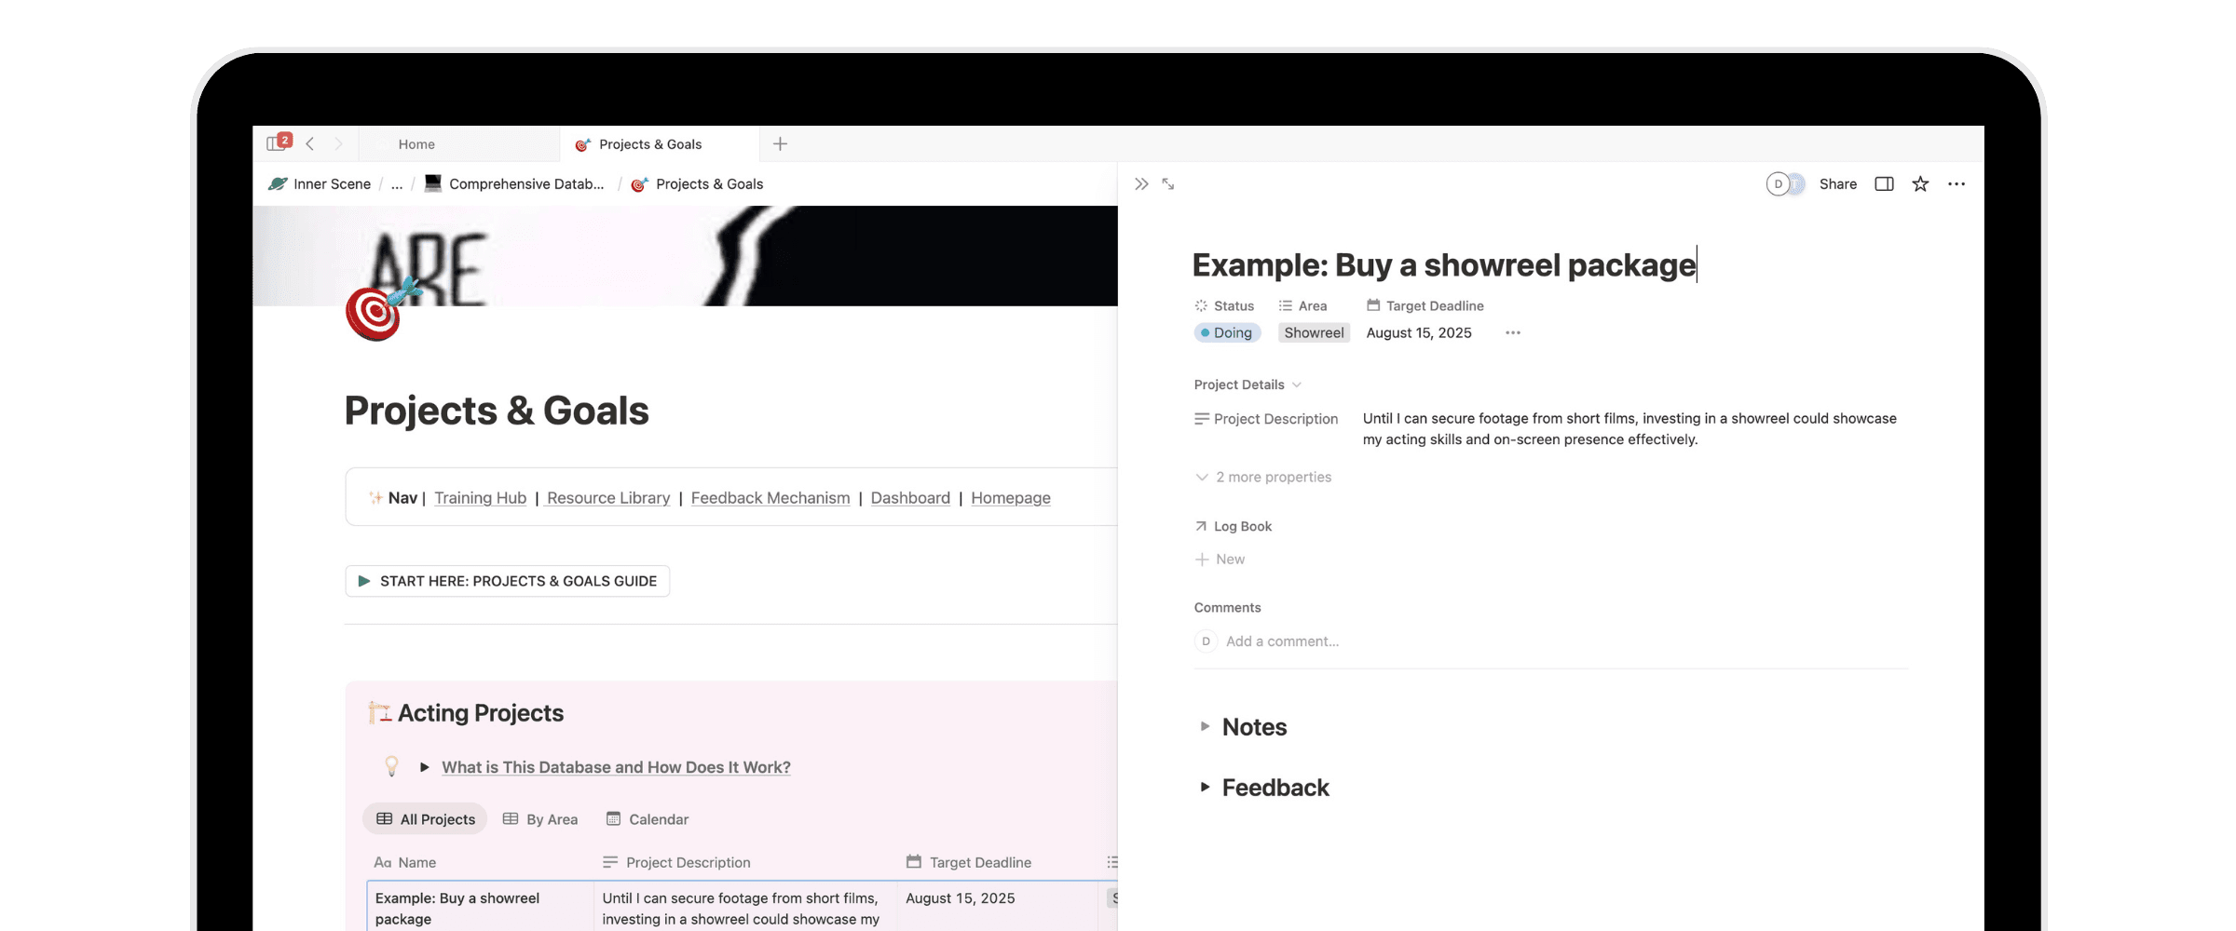This screenshot has height=931, width=2236.
Task: Open the Training Hub nav link
Action: 480,498
